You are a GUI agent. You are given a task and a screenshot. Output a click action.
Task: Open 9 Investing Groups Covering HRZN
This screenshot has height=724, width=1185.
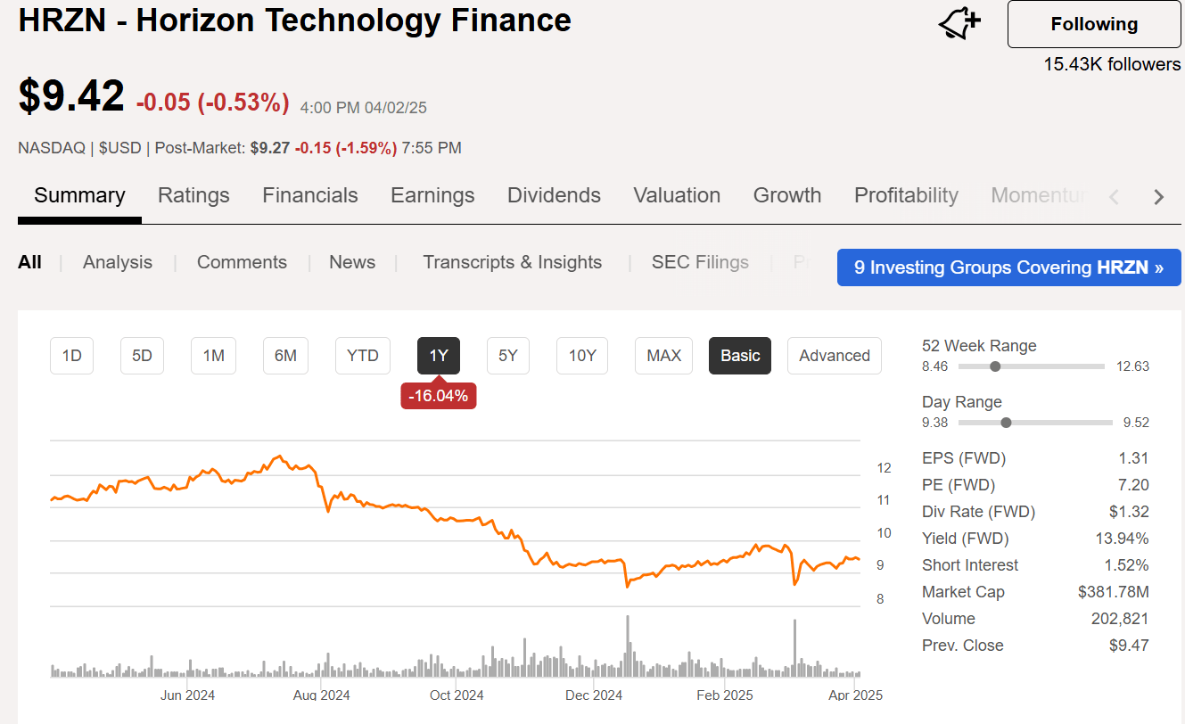tap(1008, 267)
